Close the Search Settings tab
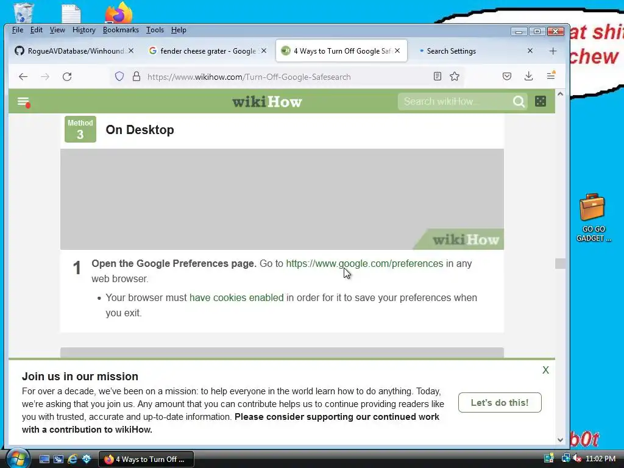This screenshot has width=624, height=468. pyautogui.click(x=530, y=51)
